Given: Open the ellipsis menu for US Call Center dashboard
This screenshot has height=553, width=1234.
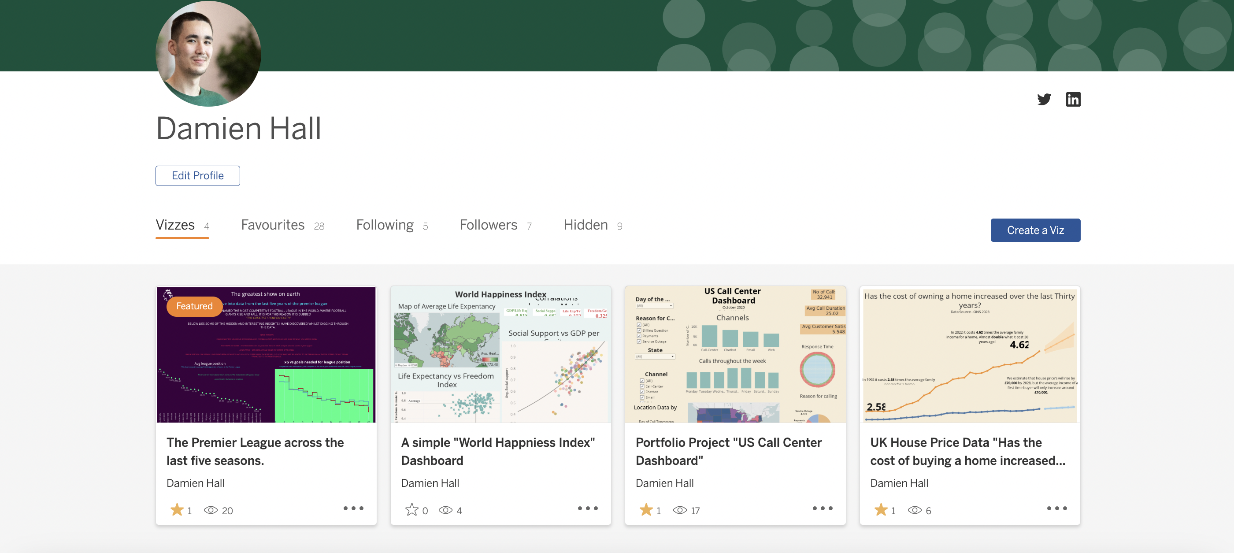Looking at the screenshot, I should coord(822,508).
